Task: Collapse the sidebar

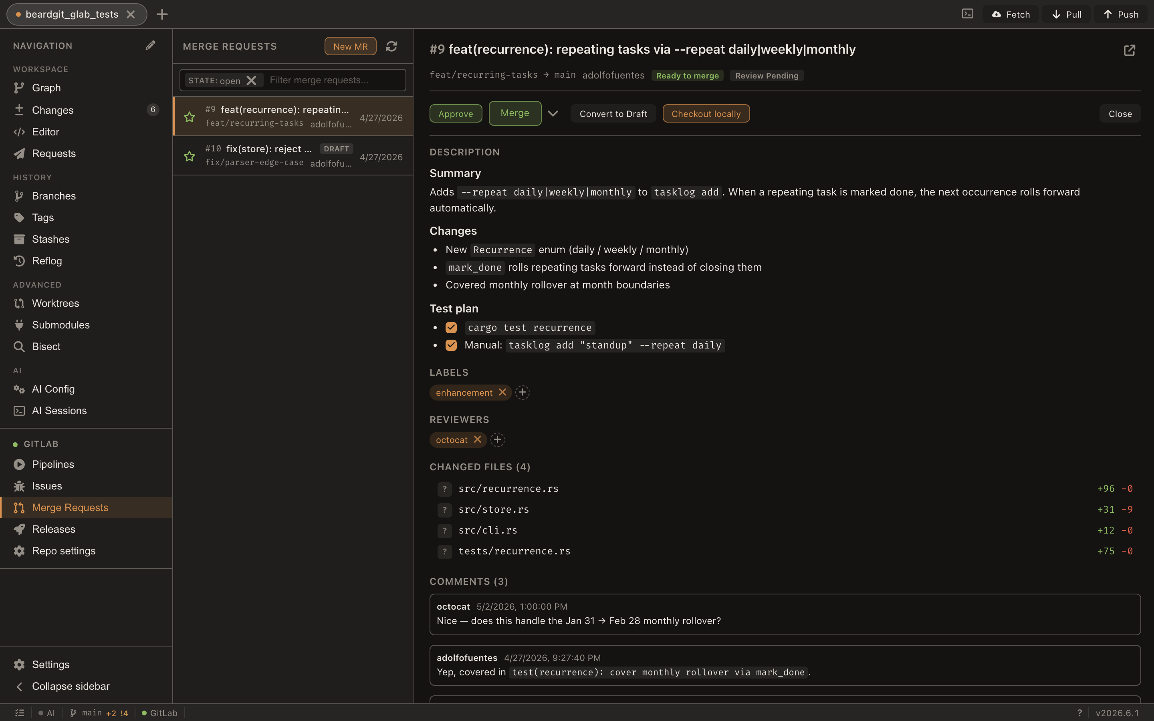Action: [x=86, y=686]
